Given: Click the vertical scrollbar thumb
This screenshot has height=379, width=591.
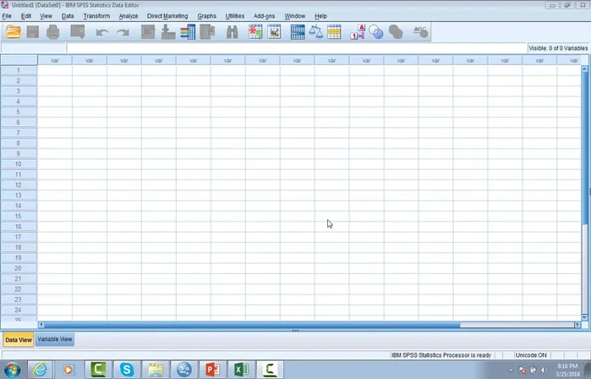Looking at the screenshot, I should [x=584, y=148].
